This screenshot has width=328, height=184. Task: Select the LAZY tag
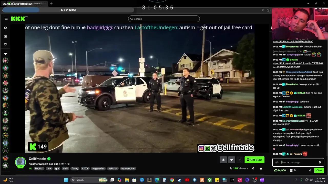pyautogui.click(x=85, y=168)
